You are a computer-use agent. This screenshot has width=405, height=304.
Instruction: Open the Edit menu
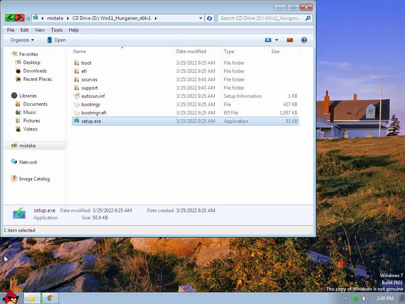point(25,30)
